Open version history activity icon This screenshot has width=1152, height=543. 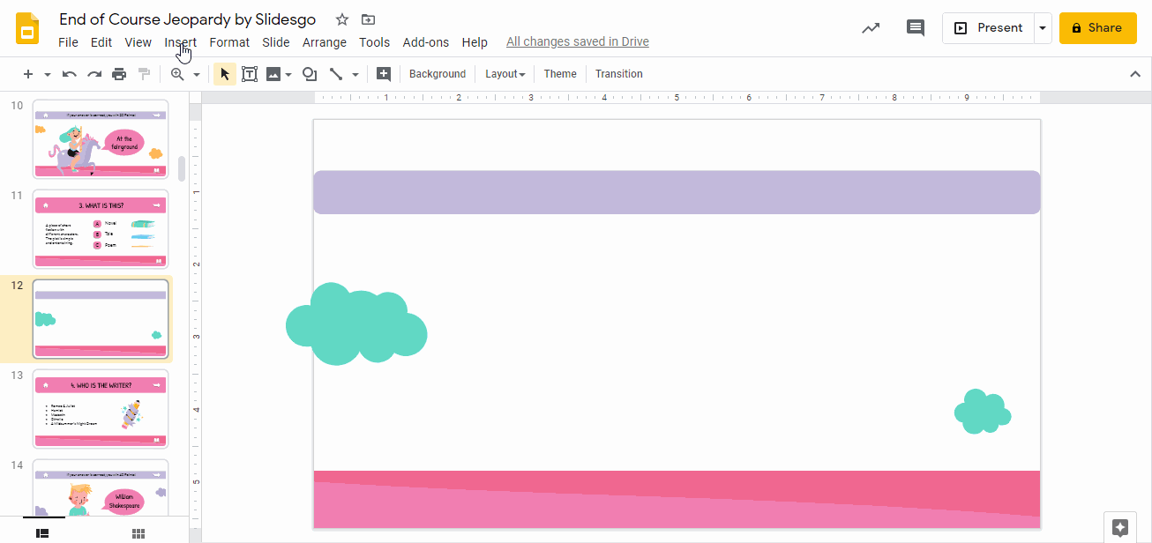[871, 27]
